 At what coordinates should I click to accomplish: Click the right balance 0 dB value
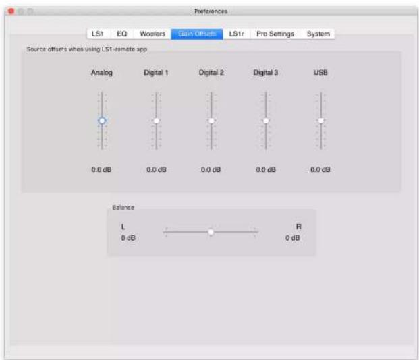coord(292,238)
